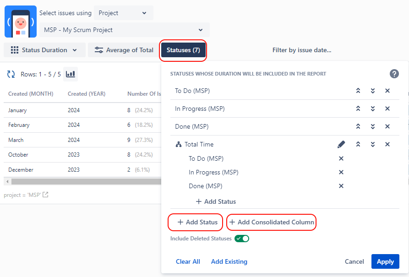This screenshot has width=409, height=277.
Task: Remove the In Progress (MSP) top-level status
Action: click(387, 109)
